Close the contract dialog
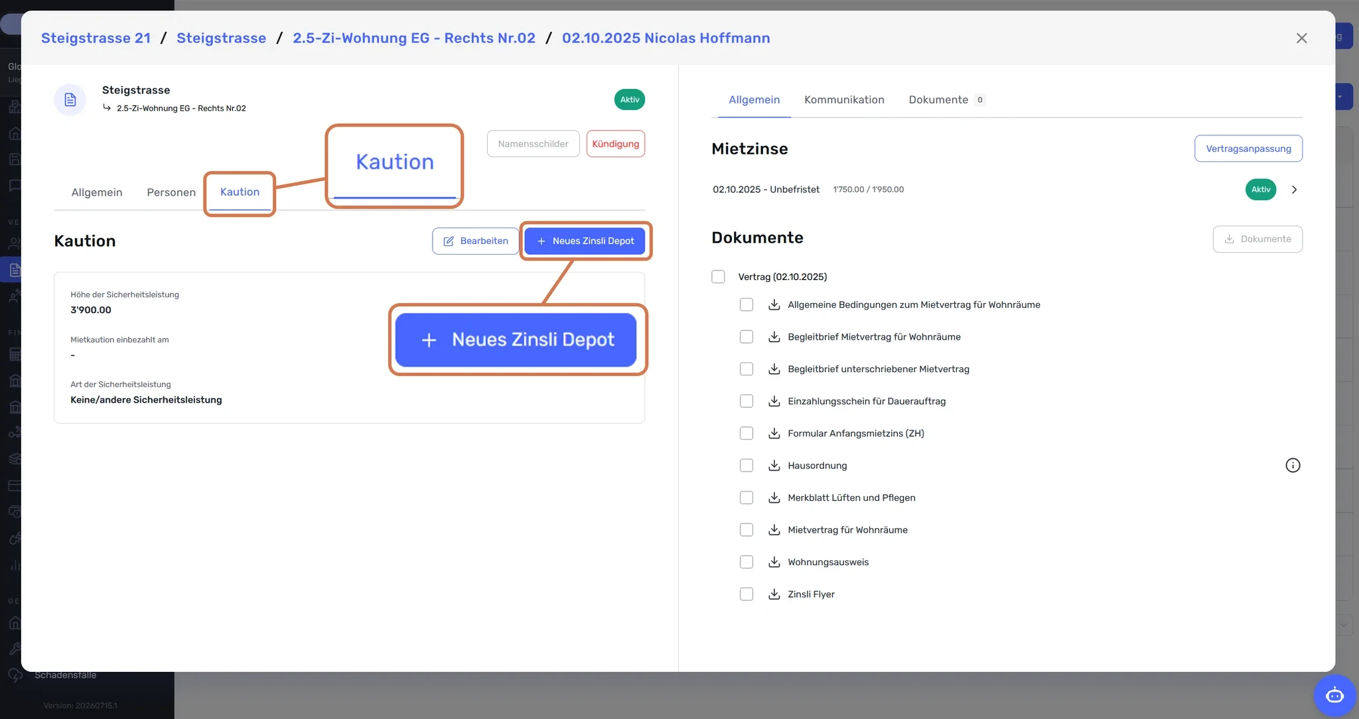This screenshot has height=719, width=1359. pos(1301,38)
